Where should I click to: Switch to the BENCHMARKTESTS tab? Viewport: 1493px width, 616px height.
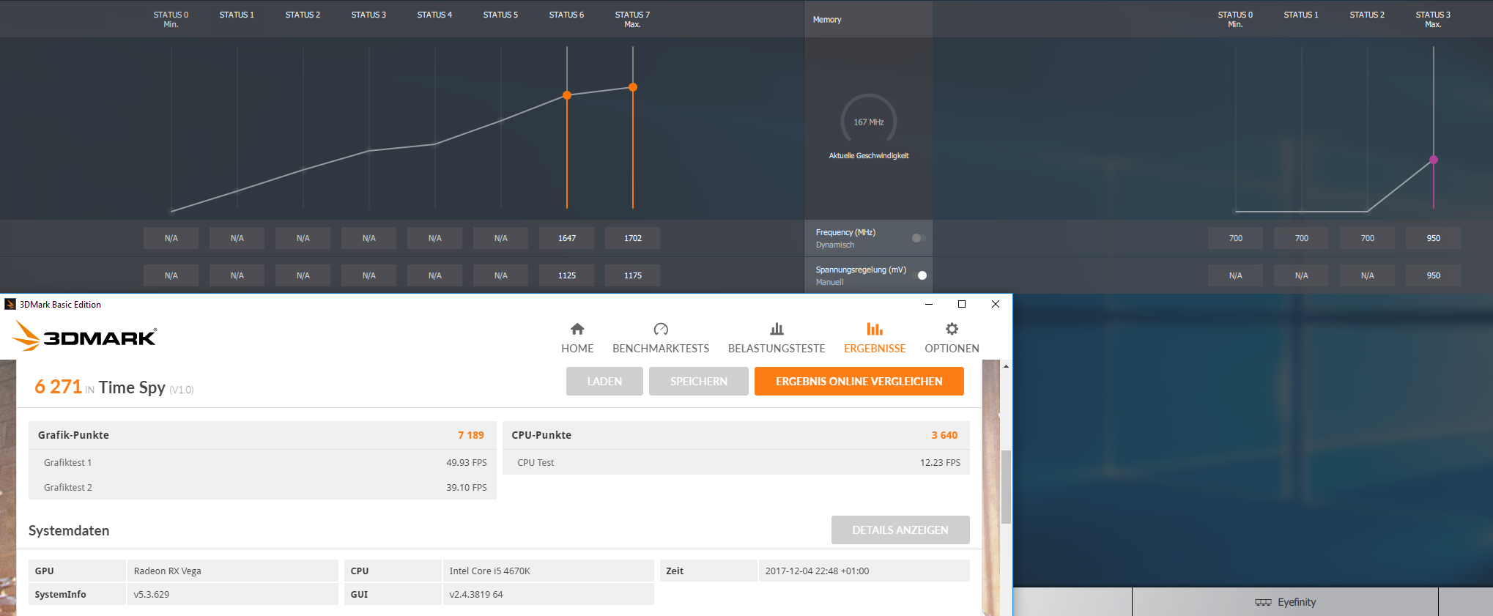[661, 349]
